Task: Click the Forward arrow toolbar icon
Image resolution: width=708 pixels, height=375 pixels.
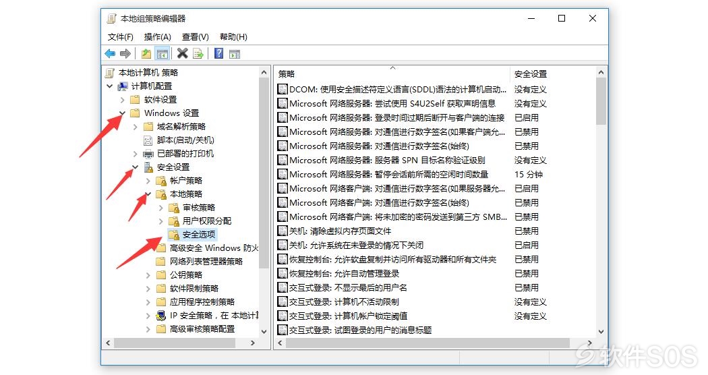Action: [125, 54]
